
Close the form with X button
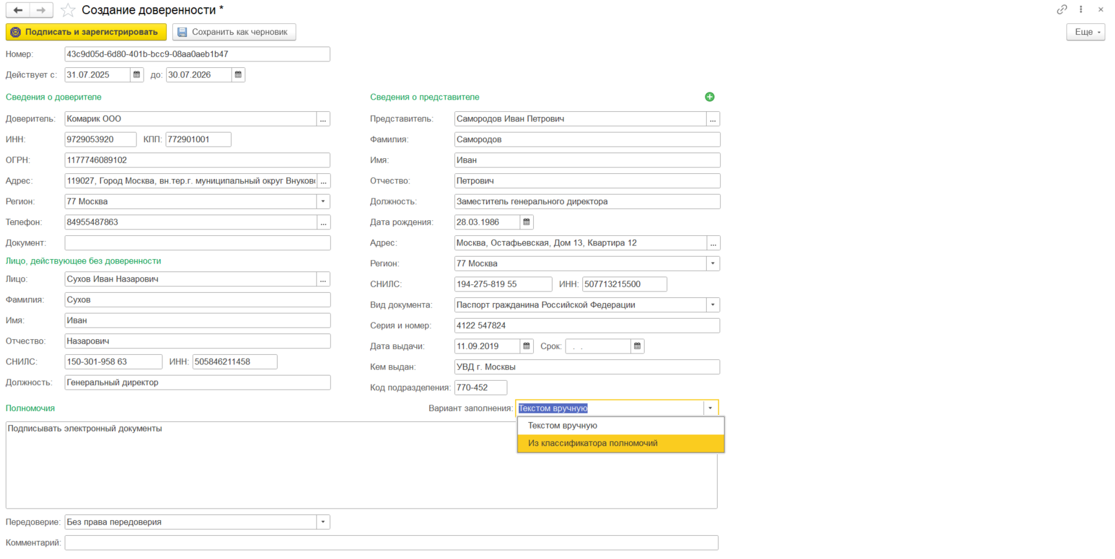1101,9
